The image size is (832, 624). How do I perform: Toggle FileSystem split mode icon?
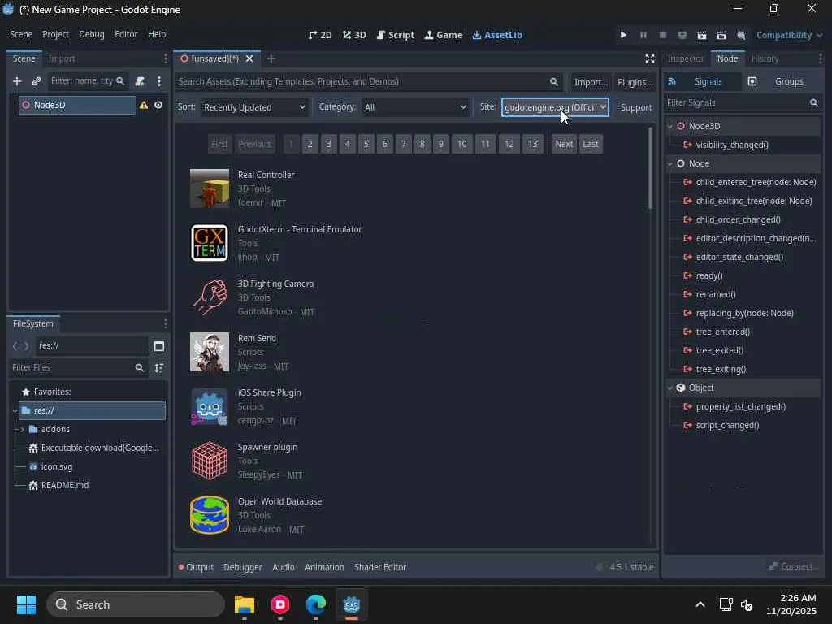tap(159, 346)
